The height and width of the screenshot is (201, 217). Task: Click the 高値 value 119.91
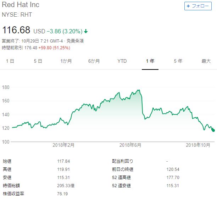63,169
